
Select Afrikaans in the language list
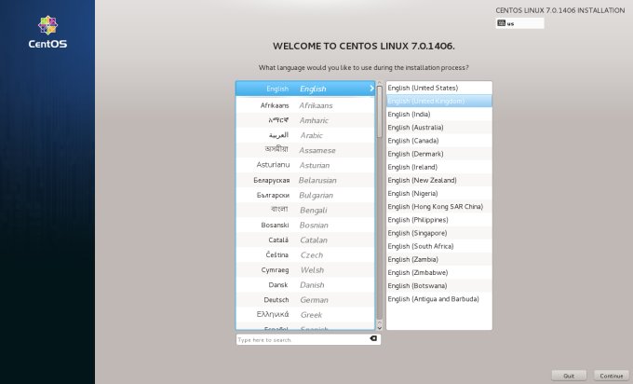point(305,105)
